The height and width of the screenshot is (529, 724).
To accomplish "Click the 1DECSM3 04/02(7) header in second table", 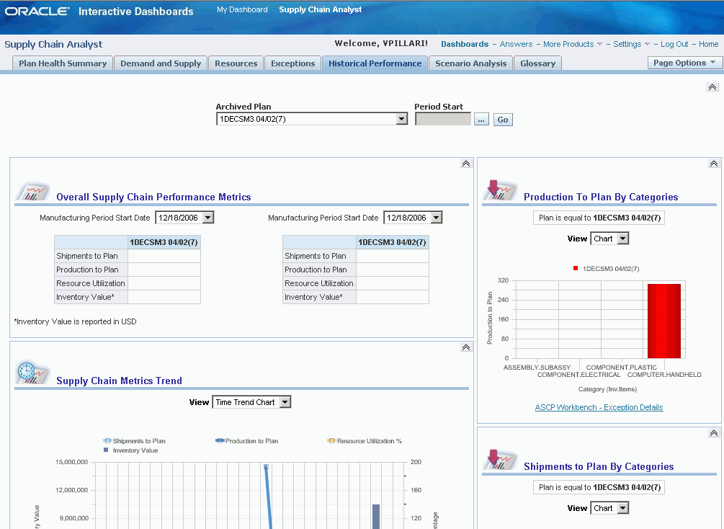I will 392,242.
